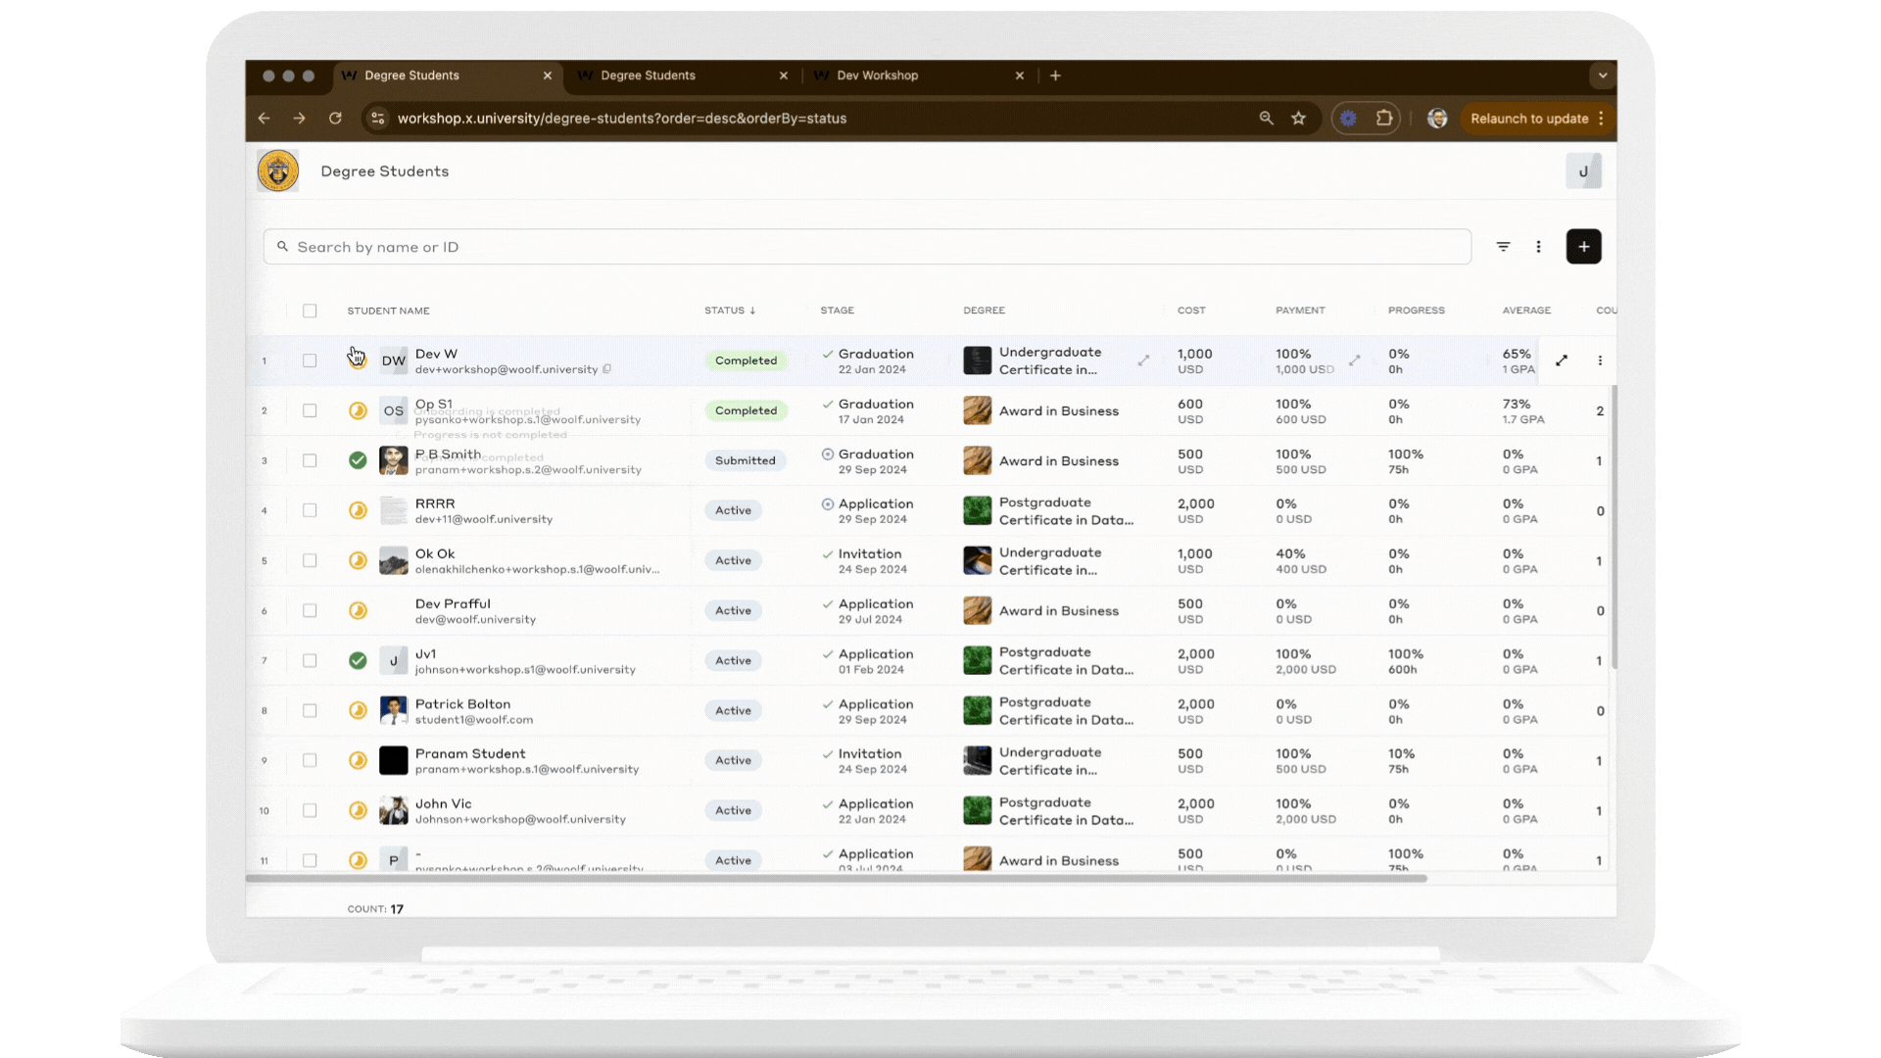The width and height of the screenshot is (1881, 1058).
Task: Click inside the Search by name or ID field
Action: tap(588, 246)
